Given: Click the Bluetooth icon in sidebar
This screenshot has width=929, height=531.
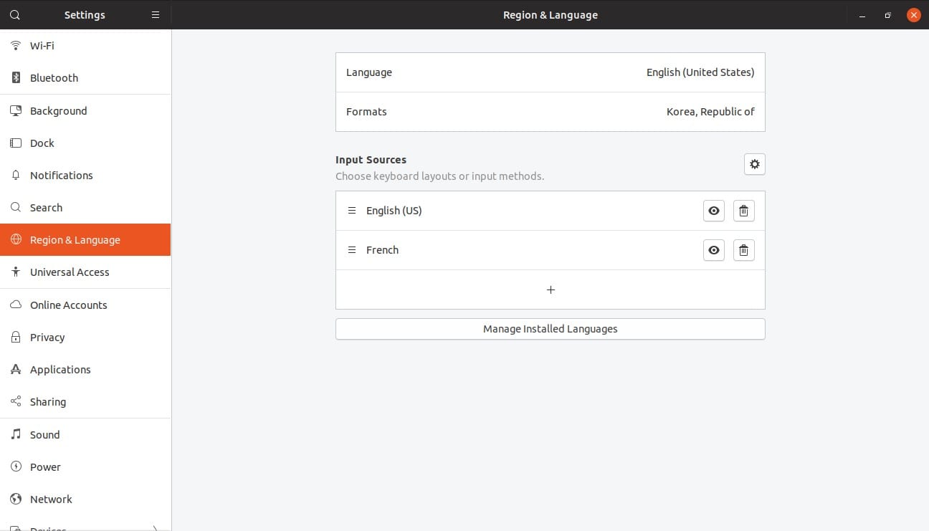Looking at the screenshot, I should 16,77.
